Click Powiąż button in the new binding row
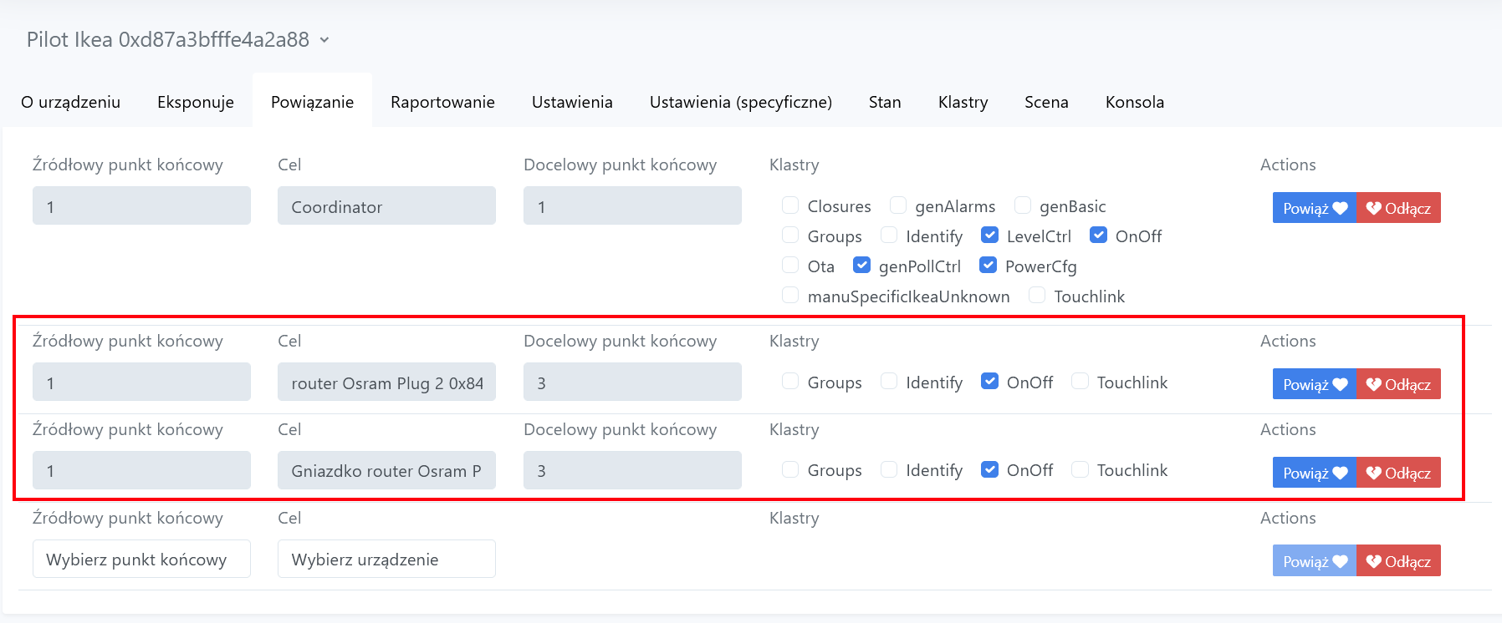The height and width of the screenshot is (623, 1502). tap(1315, 561)
